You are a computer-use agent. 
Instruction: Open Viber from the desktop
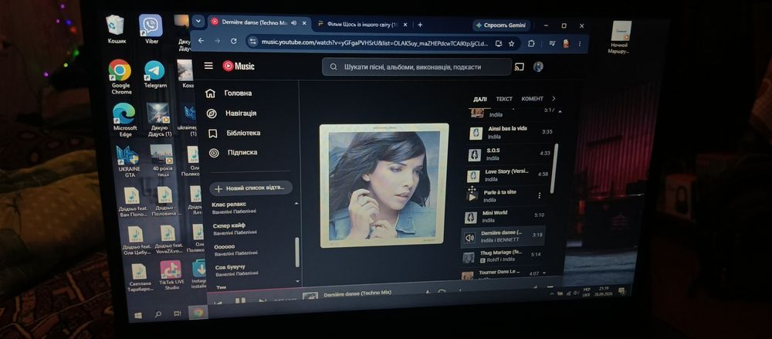151,29
